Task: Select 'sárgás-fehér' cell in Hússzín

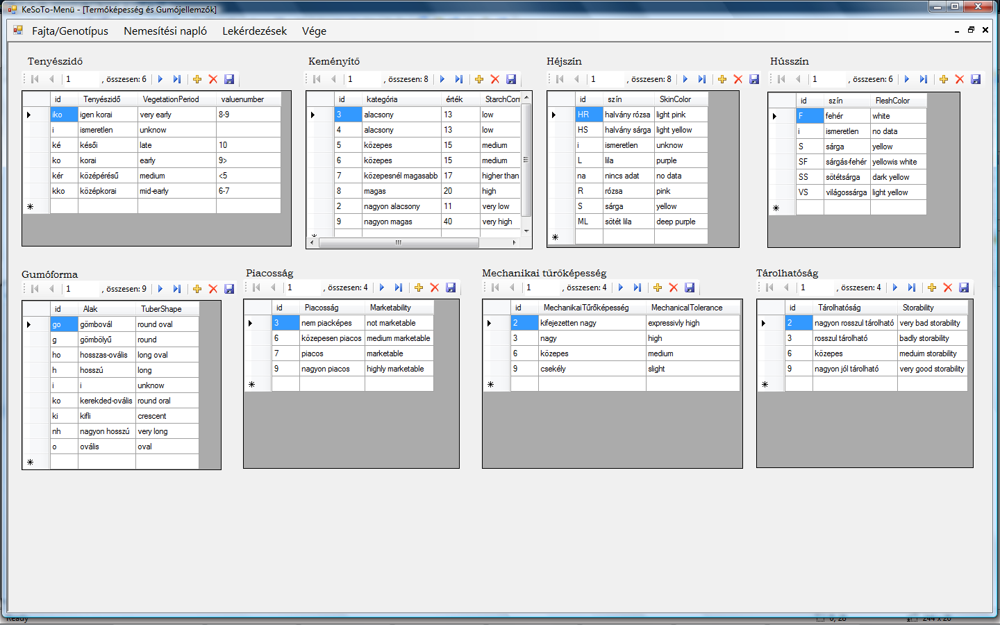Action: pos(847,162)
